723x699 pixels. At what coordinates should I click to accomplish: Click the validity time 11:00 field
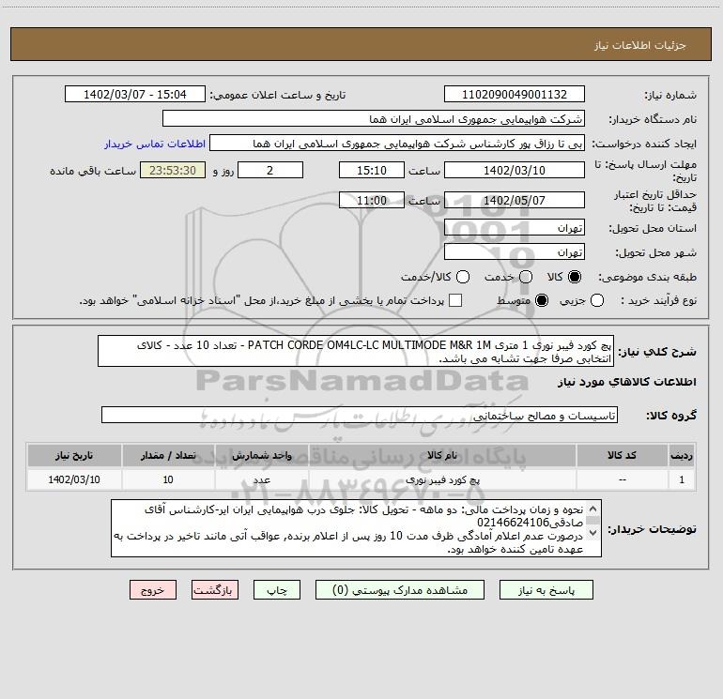pyautogui.click(x=372, y=200)
